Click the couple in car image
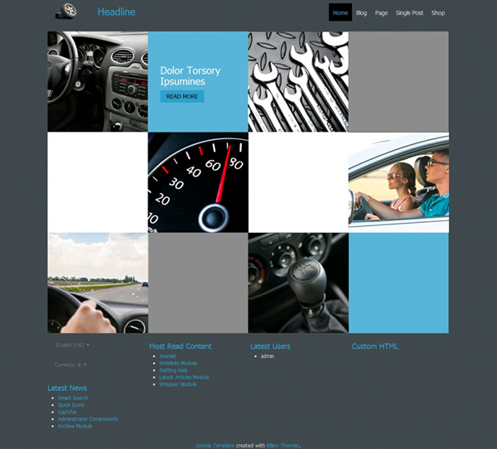The image size is (497, 449). pyautogui.click(x=398, y=182)
